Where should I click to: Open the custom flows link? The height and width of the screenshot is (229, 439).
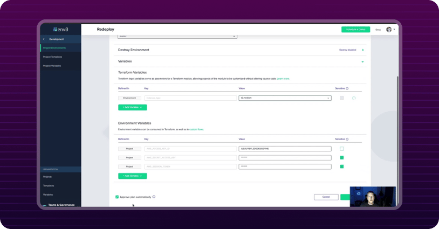196,129
